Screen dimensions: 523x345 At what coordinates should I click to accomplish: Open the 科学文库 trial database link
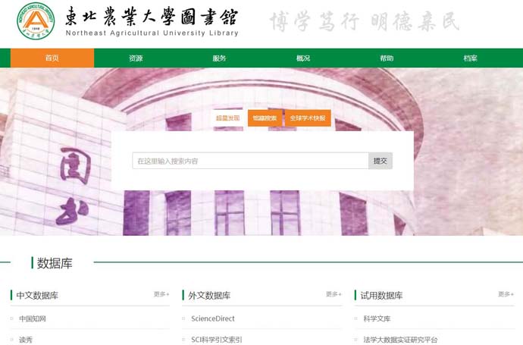tap(377, 318)
